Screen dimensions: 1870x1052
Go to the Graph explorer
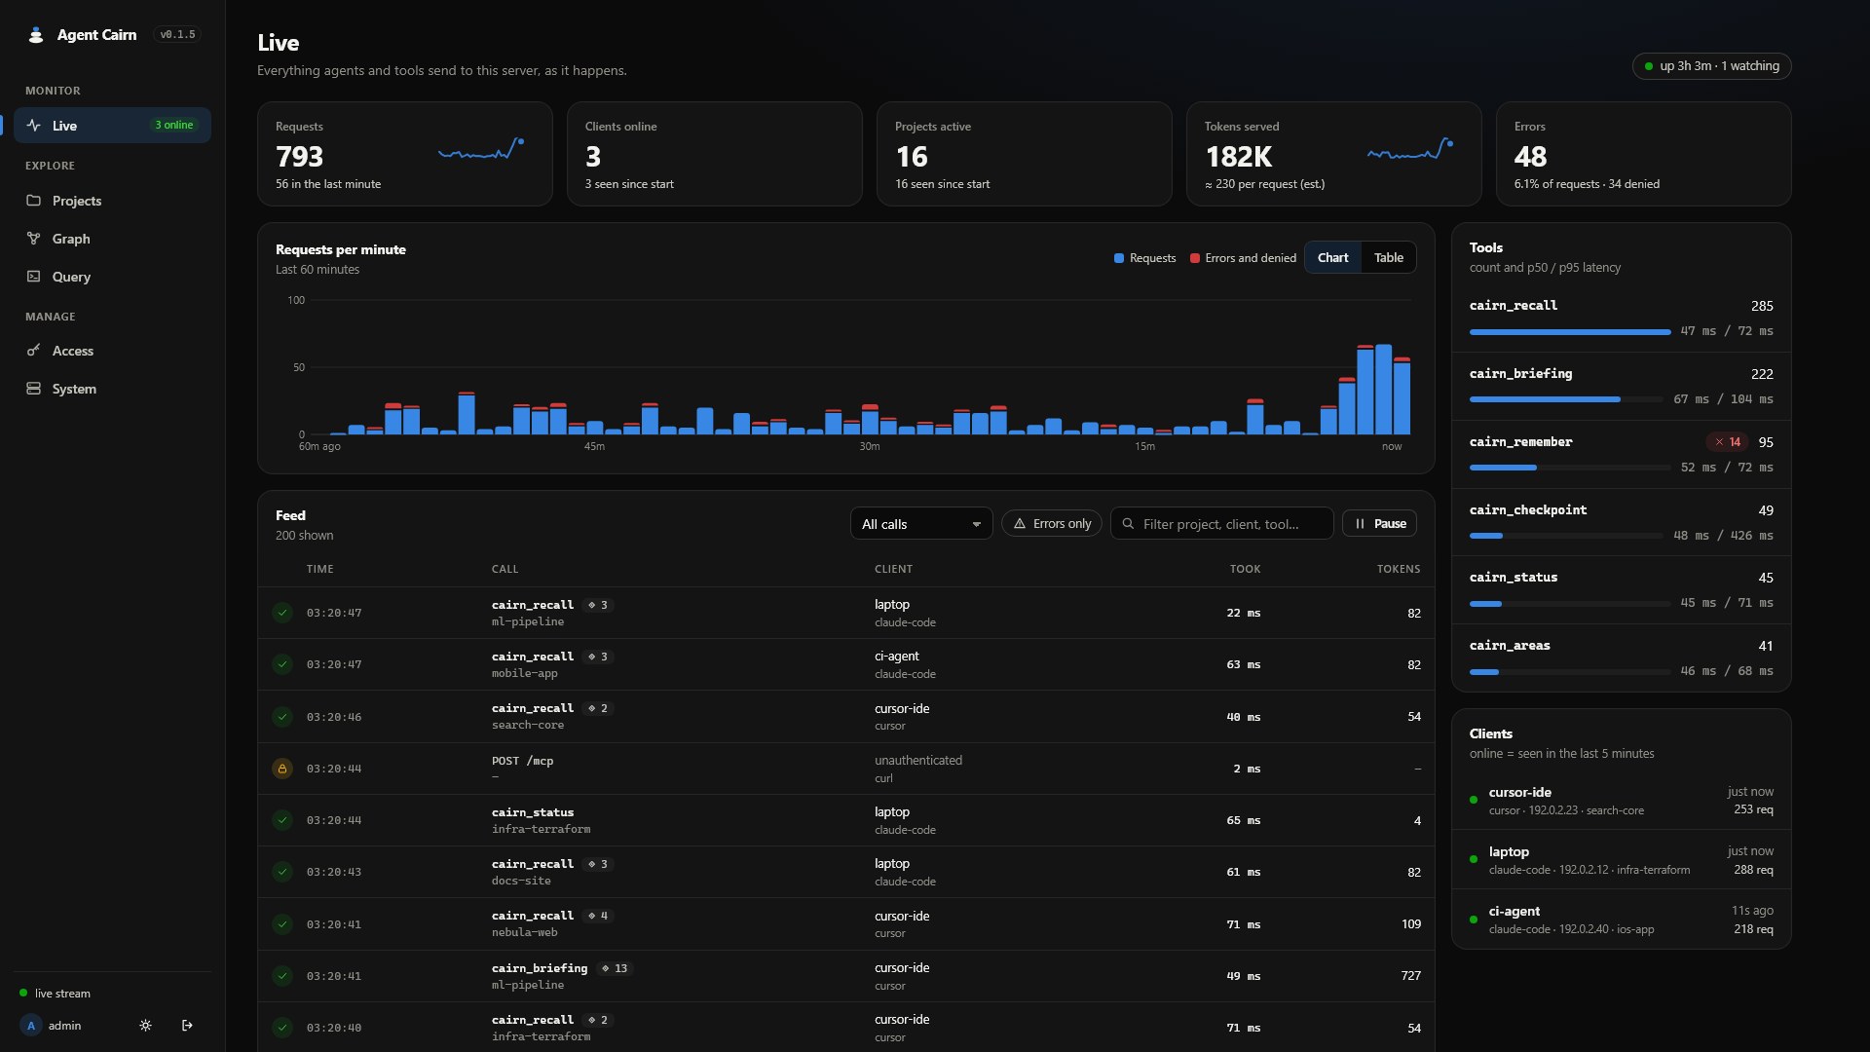point(112,239)
